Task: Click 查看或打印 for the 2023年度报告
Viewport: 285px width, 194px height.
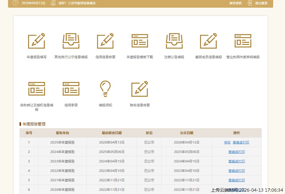Action: [x=236, y=161]
